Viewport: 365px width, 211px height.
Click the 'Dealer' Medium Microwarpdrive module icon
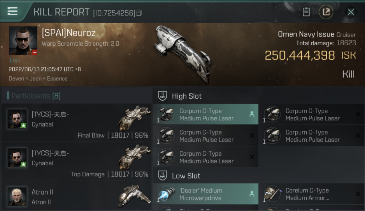click(166, 194)
